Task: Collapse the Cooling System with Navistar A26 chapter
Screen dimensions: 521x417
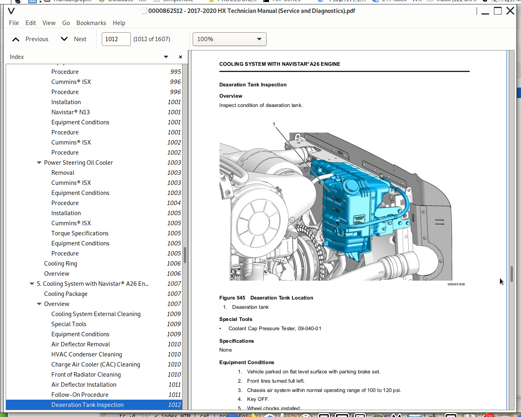Action: coord(32,283)
